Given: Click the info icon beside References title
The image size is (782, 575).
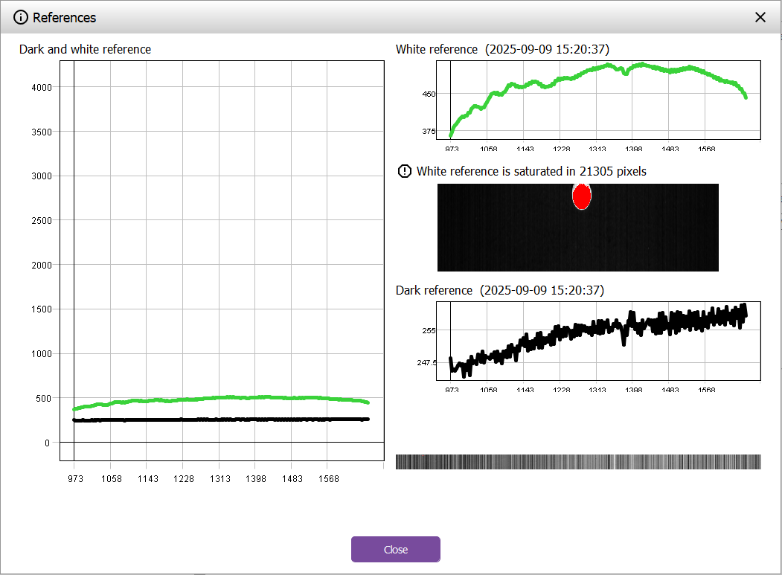Looking at the screenshot, I should coord(21,17).
